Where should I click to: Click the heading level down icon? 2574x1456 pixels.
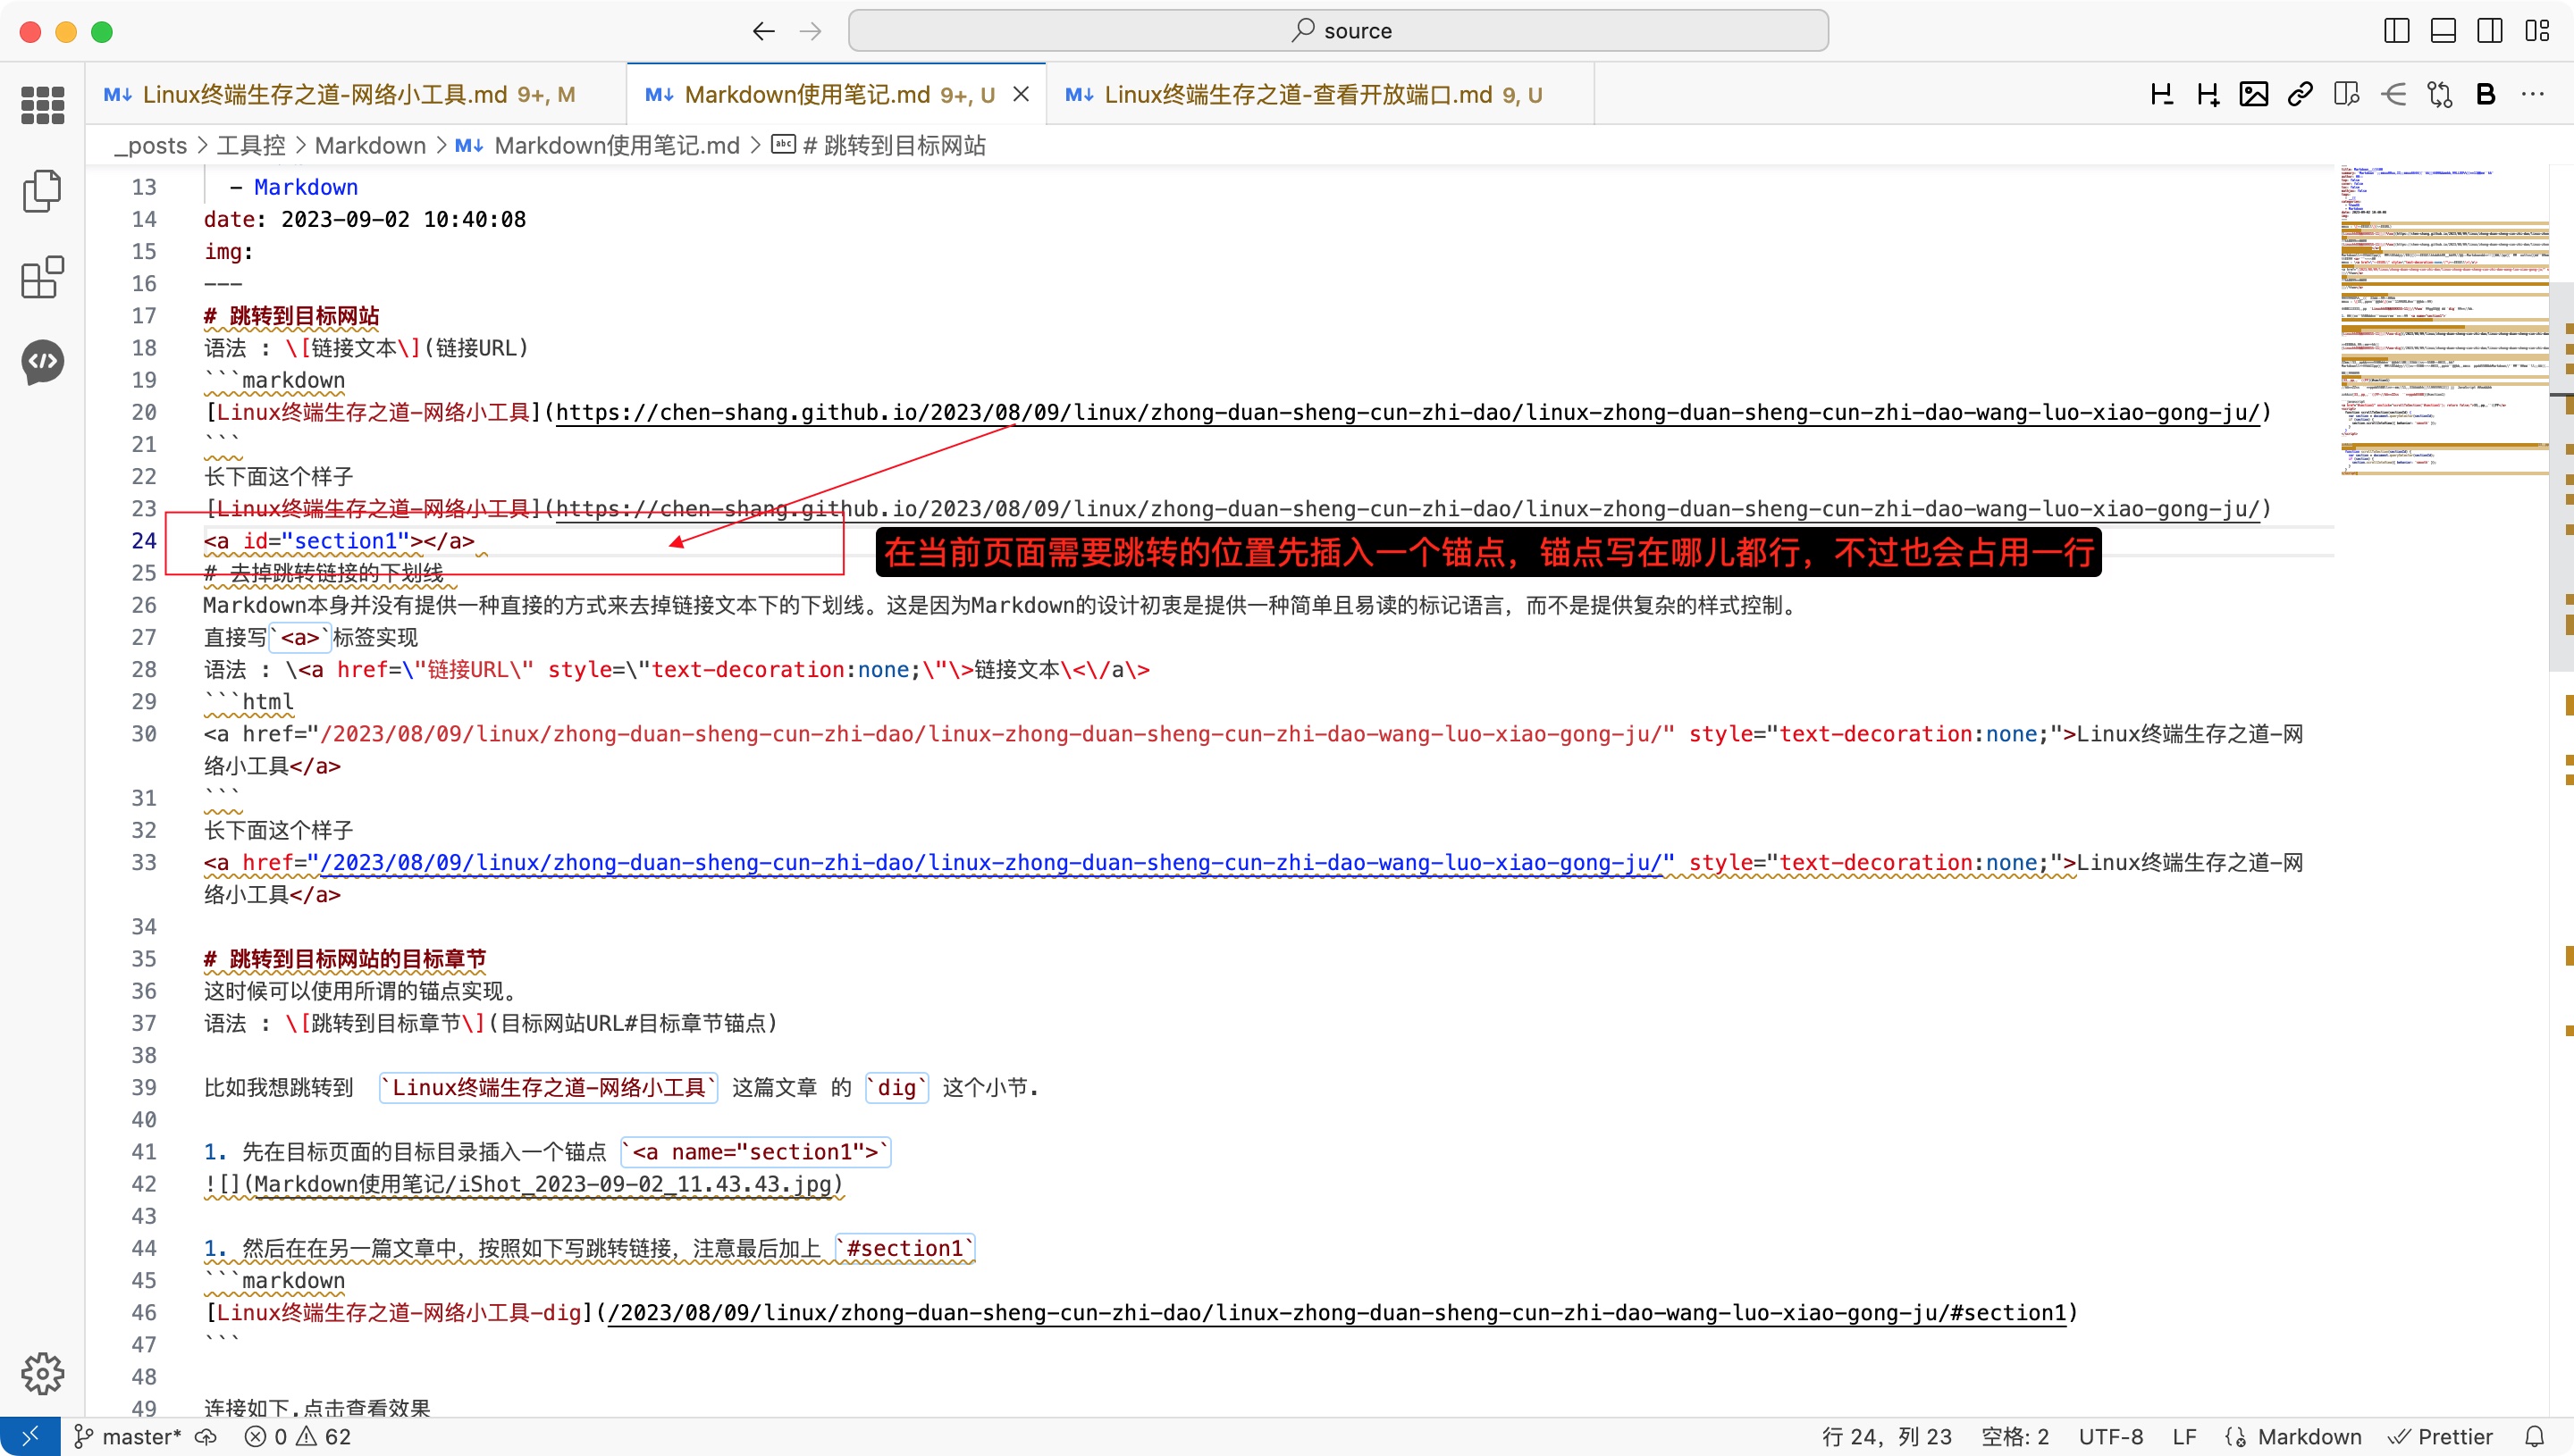pos(2161,94)
